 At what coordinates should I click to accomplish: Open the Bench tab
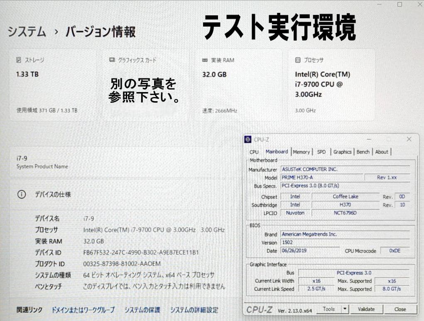tap(363, 152)
